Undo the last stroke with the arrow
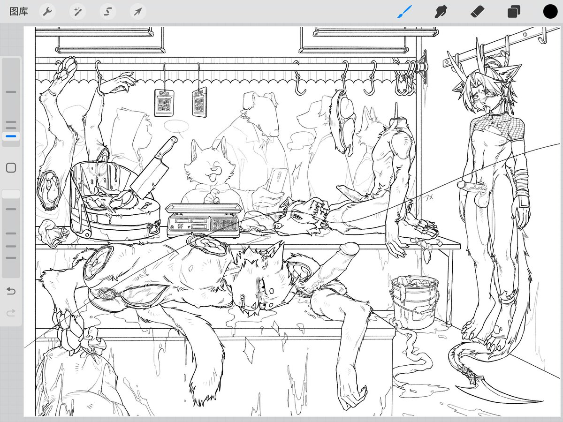 (x=11, y=291)
